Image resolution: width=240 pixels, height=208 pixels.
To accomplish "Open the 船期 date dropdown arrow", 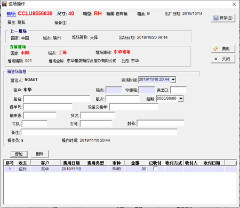I will (x=181, y=99).
